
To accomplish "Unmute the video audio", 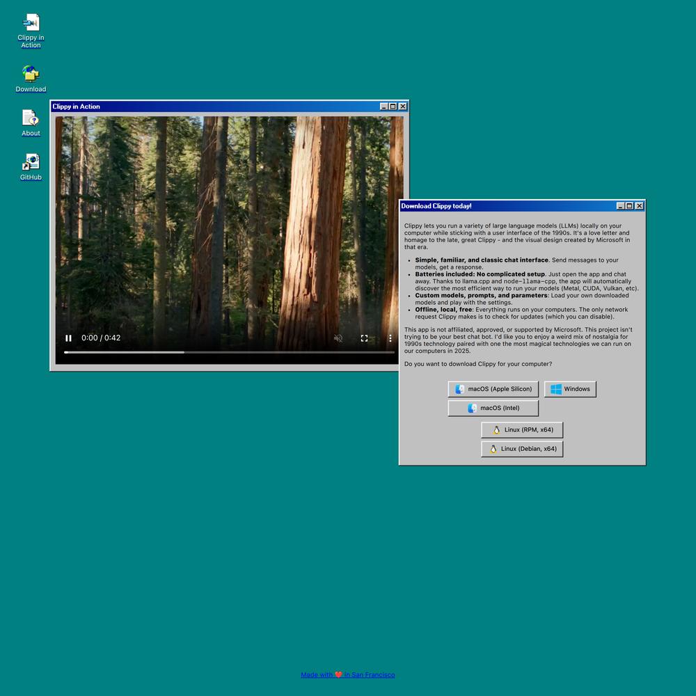I will tap(338, 338).
